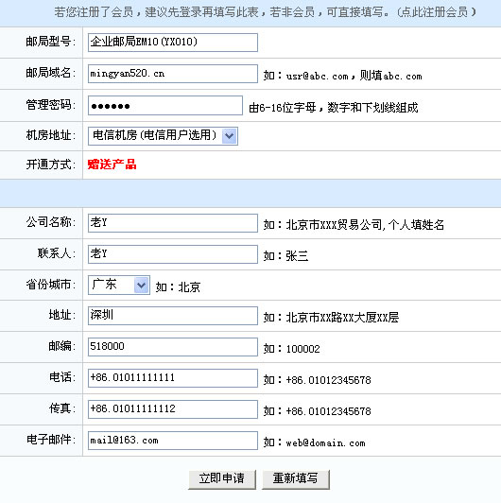
Task: Click the 联系人 input field
Action: point(173,254)
